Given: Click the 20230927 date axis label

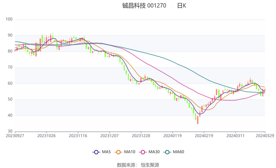Looking at the screenshot, I should tap(15, 135).
